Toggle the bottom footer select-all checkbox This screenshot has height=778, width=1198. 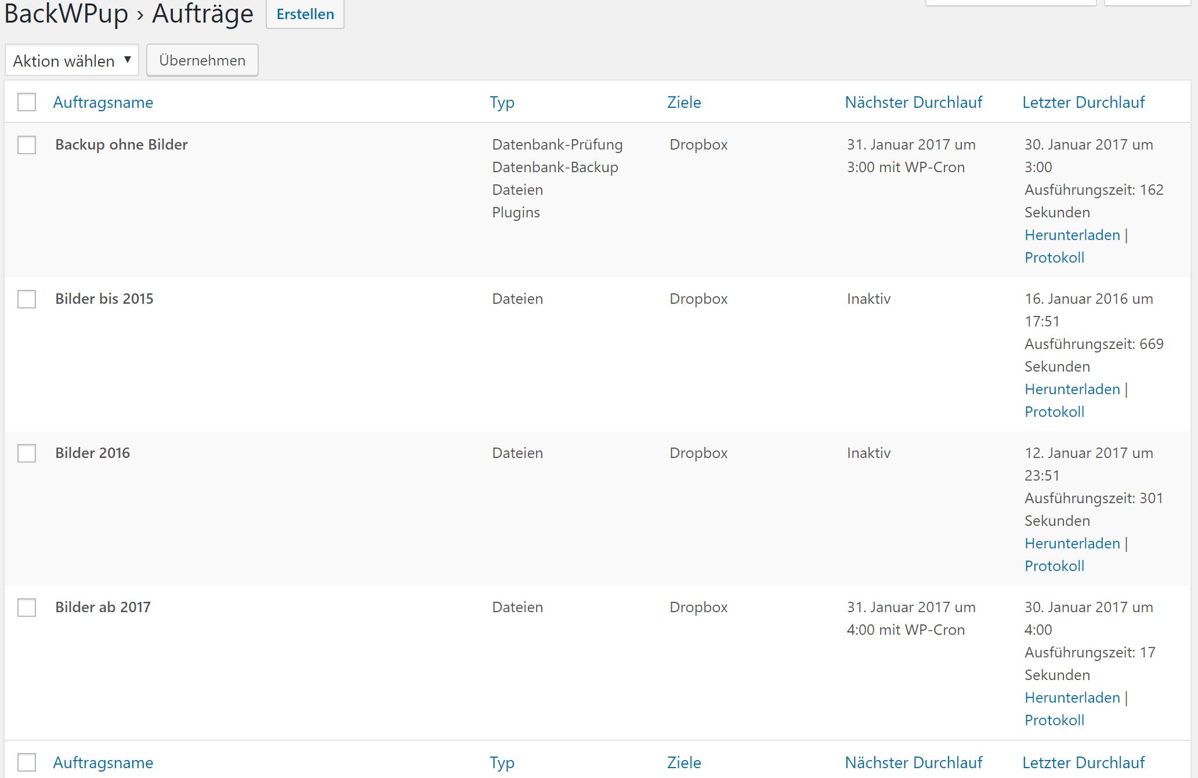[27, 762]
